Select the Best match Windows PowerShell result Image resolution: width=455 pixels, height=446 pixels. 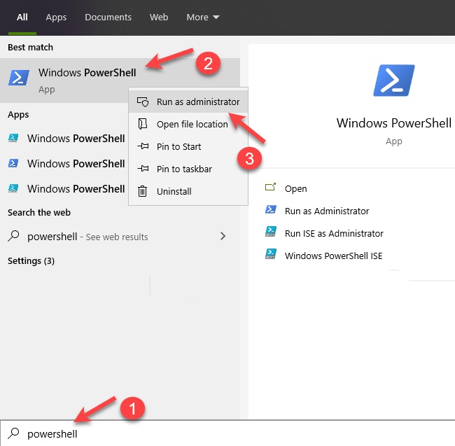(x=120, y=81)
